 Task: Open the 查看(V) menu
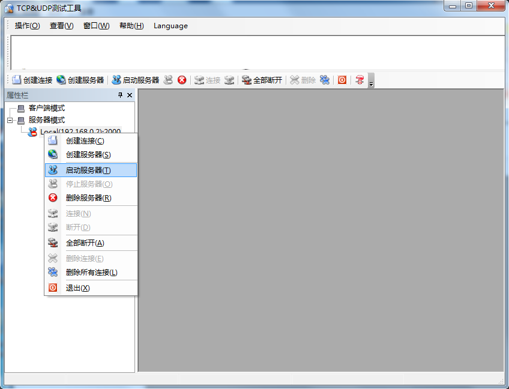(x=61, y=26)
